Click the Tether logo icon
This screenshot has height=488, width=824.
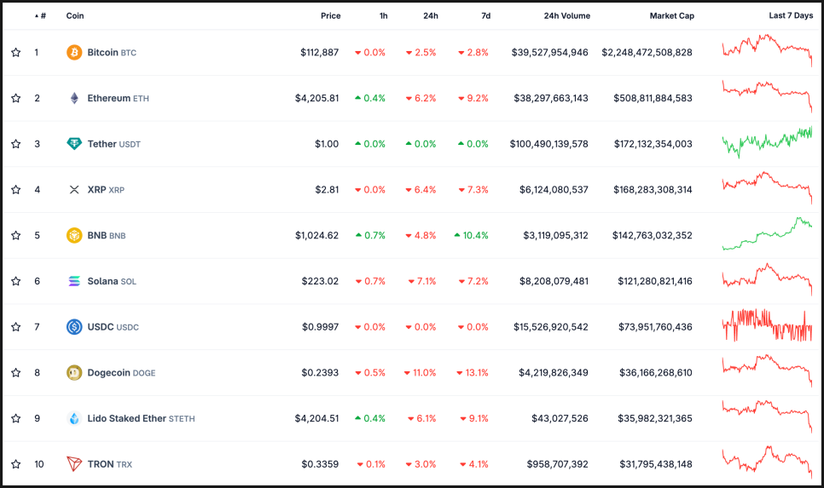(74, 144)
